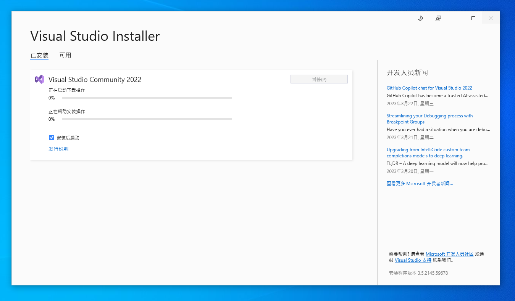Open the Breakpoint Groups debugging article

[x=430, y=118]
